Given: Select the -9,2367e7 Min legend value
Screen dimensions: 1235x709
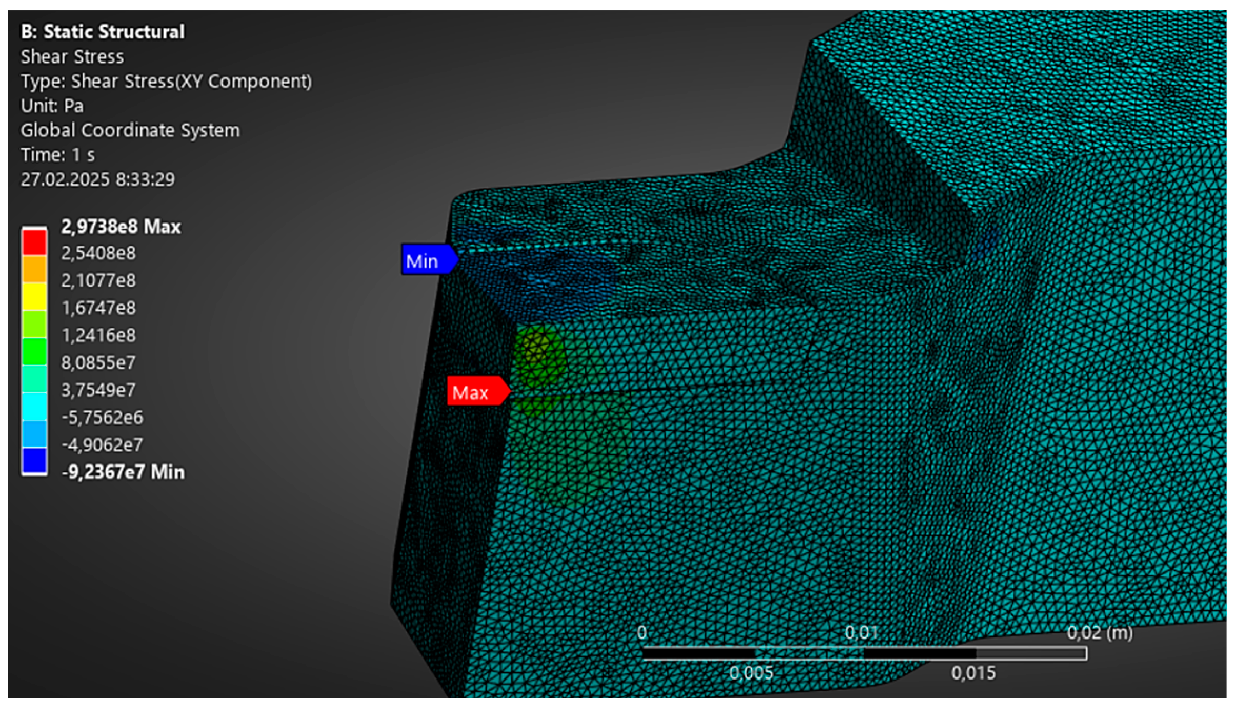Looking at the screenshot, I should pos(123,472).
